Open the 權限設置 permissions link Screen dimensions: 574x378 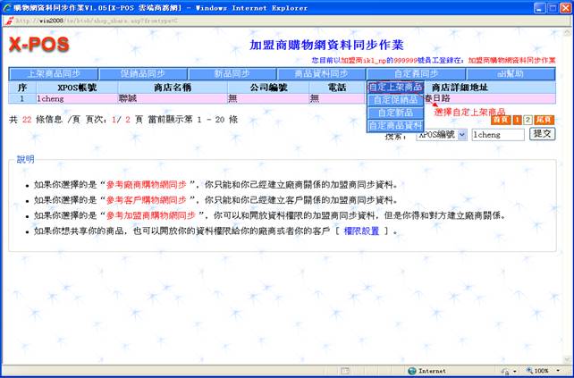(x=362, y=231)
